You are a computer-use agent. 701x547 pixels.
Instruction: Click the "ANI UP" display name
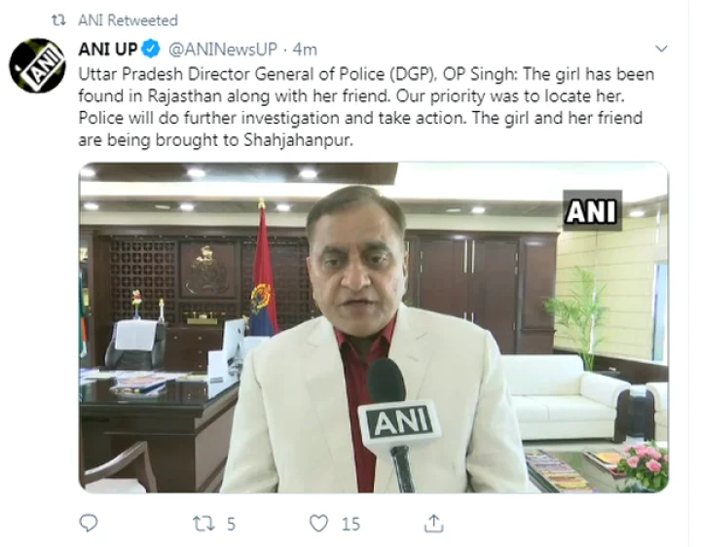(105, 49)
